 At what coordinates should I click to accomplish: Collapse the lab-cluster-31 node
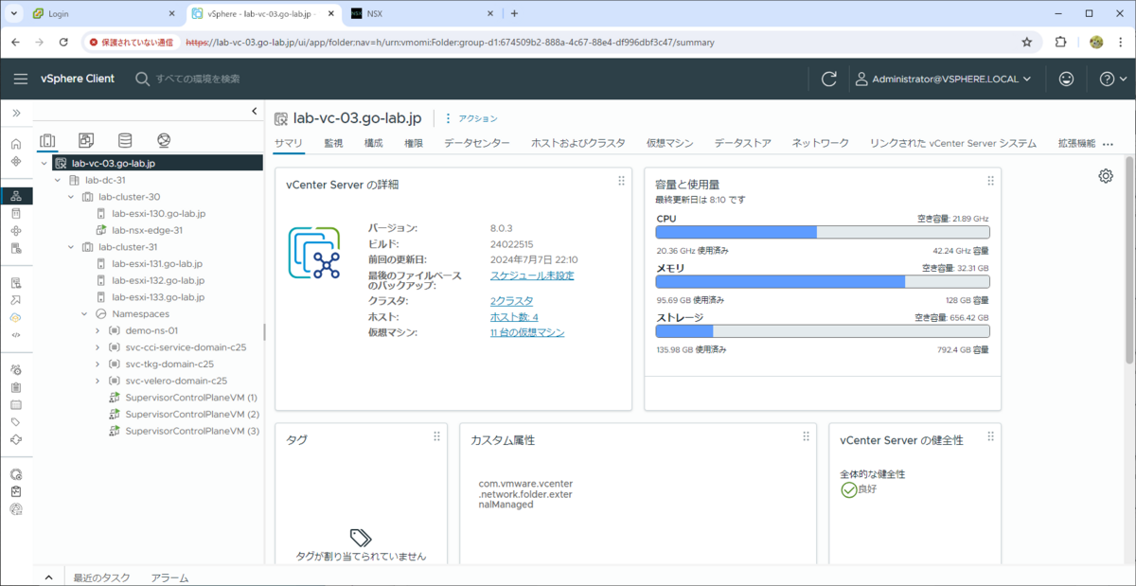(71, 247)
